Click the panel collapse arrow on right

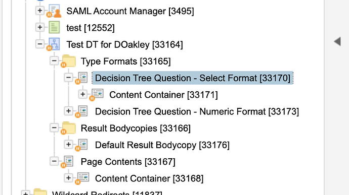point(337,41)
